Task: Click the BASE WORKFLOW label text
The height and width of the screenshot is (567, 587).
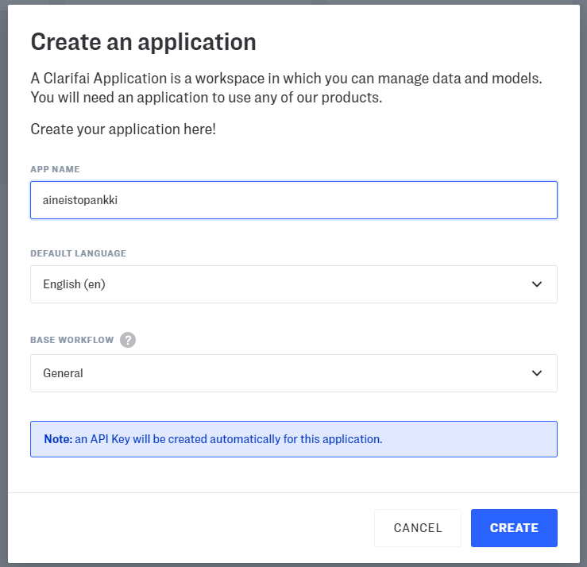Action: (71, 340)
